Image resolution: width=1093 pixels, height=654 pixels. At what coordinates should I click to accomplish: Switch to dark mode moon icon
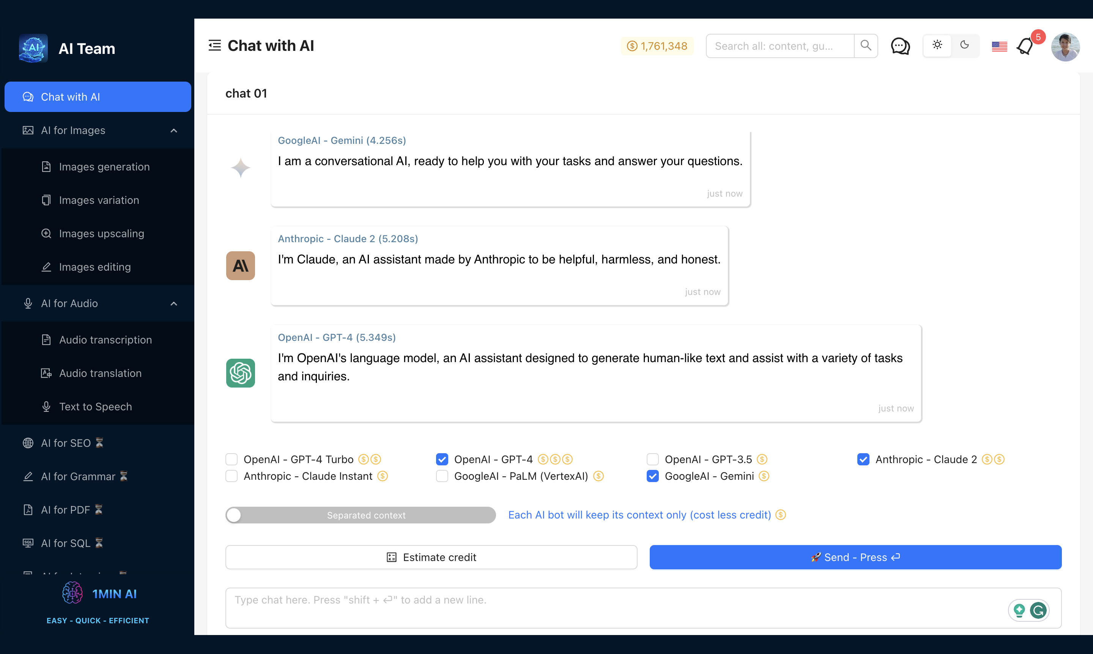click(964, 45)
